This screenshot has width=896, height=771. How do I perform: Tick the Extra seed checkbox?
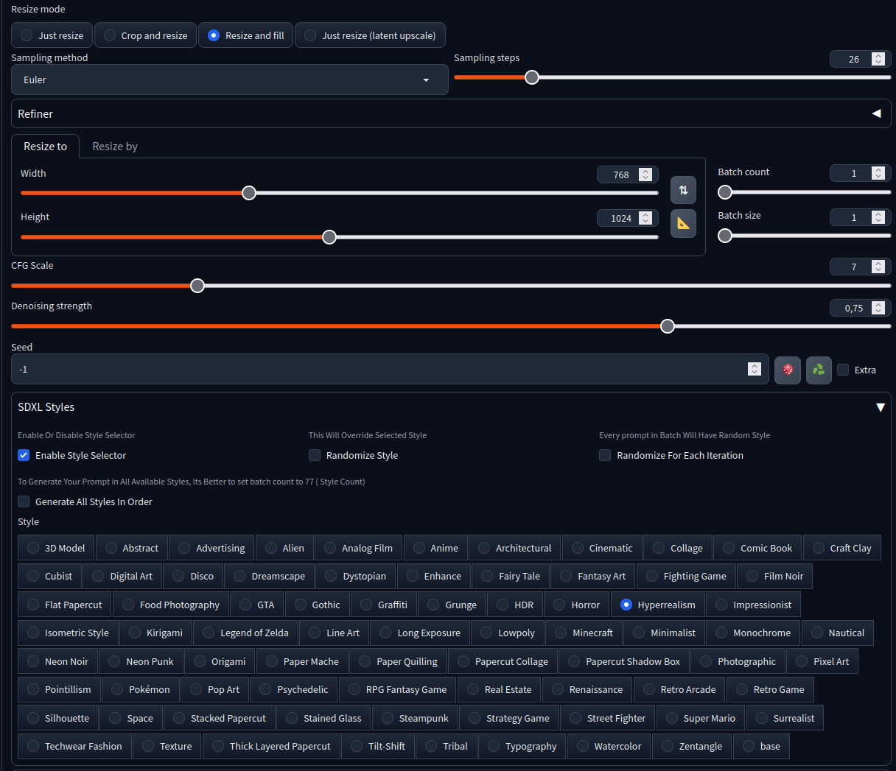pyautogui.click(x=843, y=370)
